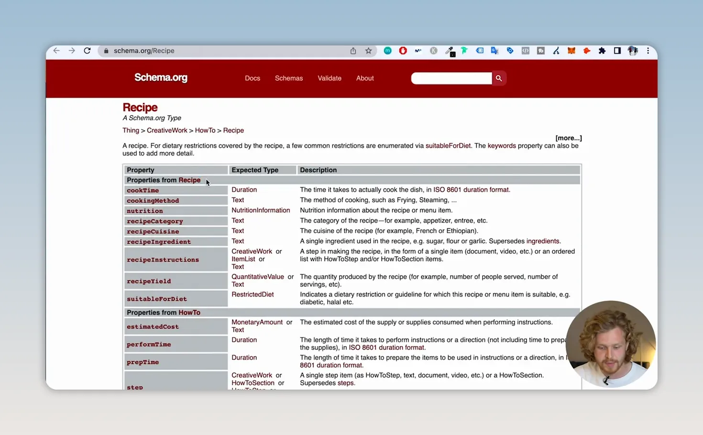Open the HowTo breadcrumb link
The height and width of the screenshot is (435, 703).
205,130
